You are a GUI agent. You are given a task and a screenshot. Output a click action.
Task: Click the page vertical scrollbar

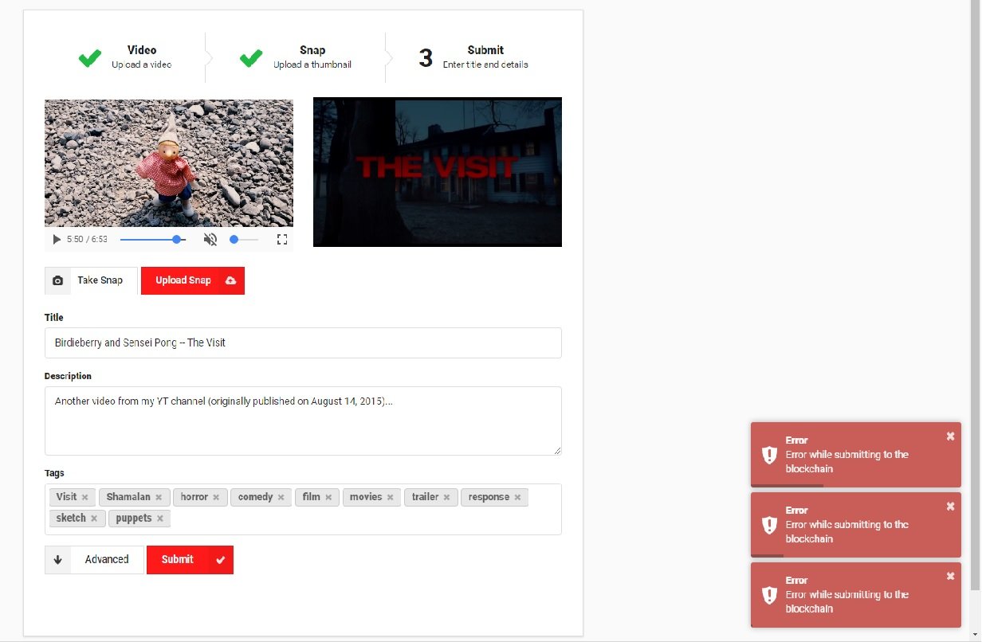tap(976, 295)
